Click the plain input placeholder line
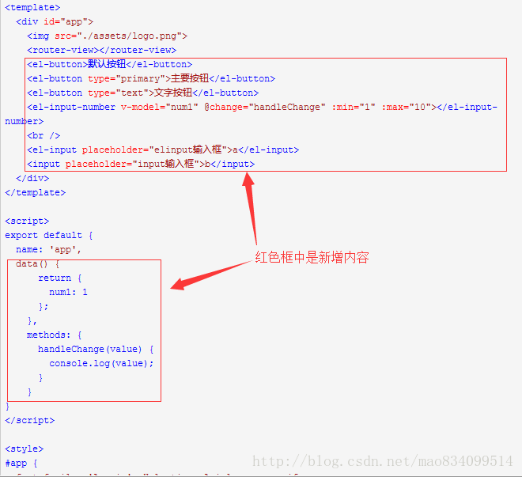This screenshot has height=477, width=522. (141, 164)
